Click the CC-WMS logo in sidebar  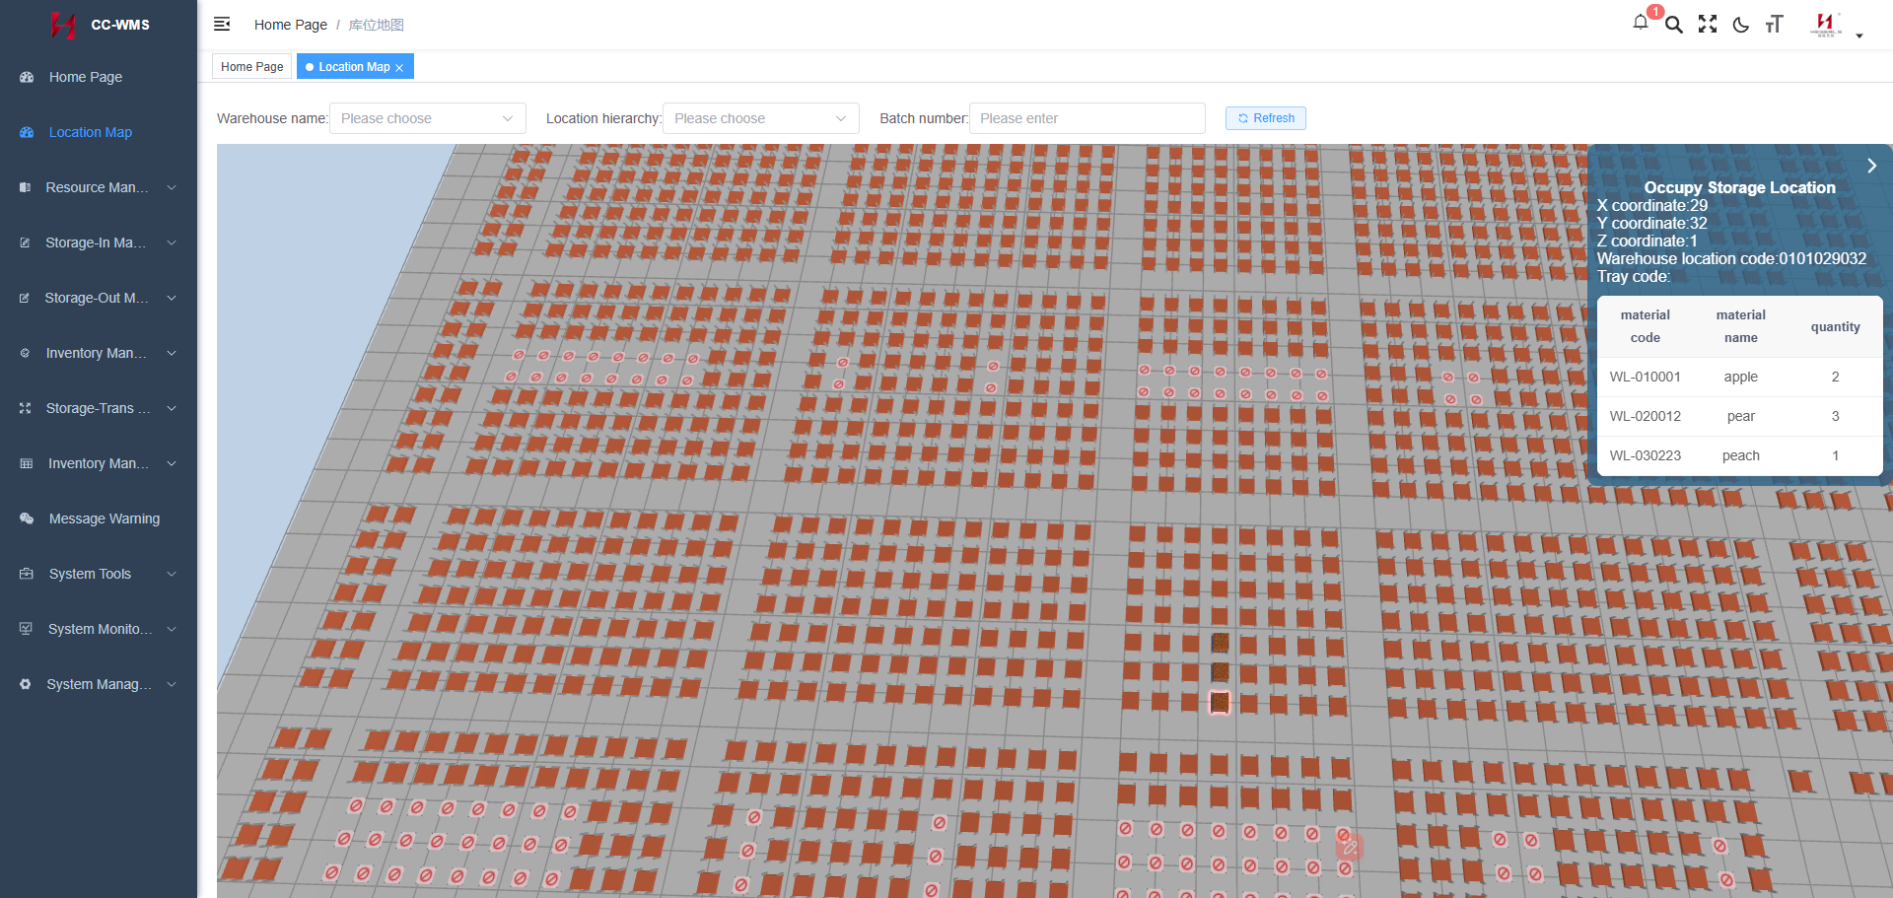point(100,25)
